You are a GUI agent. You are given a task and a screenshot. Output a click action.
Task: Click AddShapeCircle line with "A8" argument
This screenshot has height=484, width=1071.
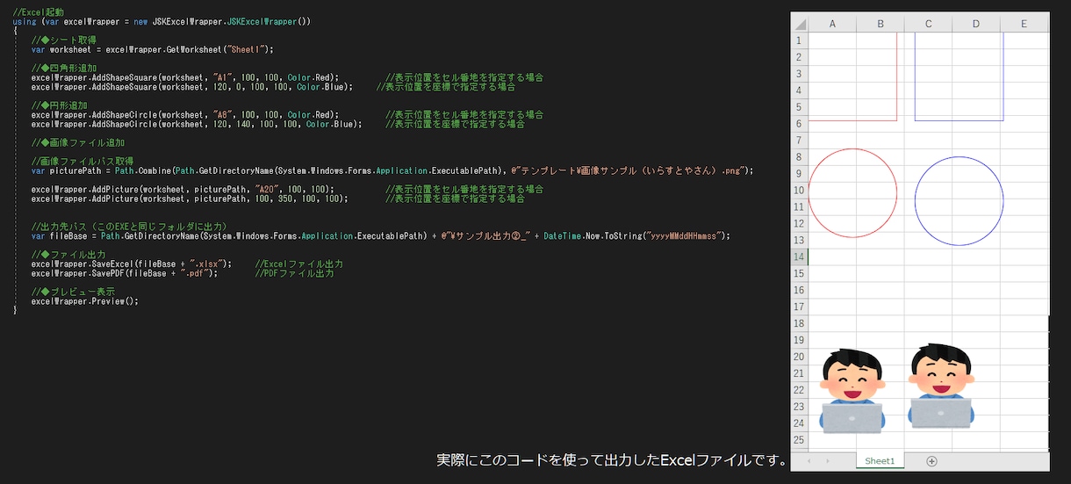point(185,115)
